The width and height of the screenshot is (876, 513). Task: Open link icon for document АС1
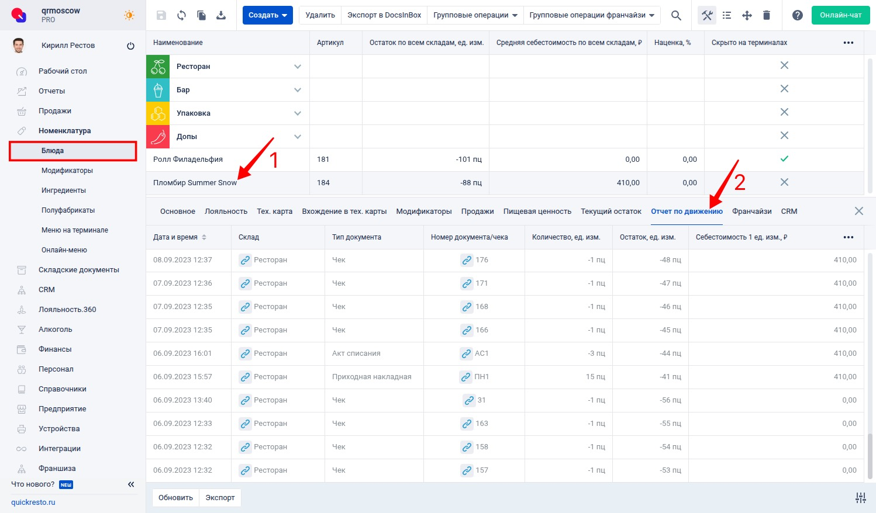(465, 353)
